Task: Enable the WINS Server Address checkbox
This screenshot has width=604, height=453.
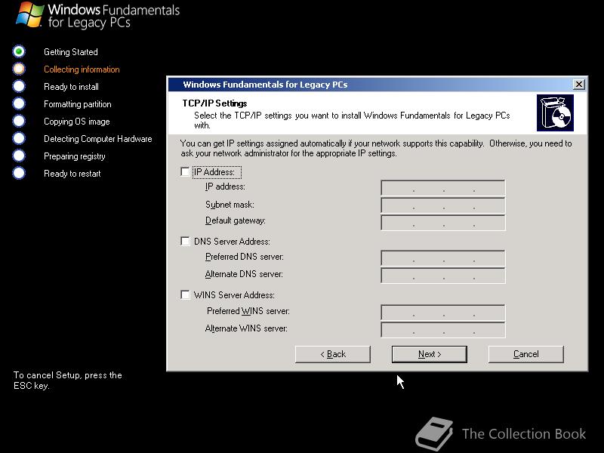Action: [x=185, y=294]
